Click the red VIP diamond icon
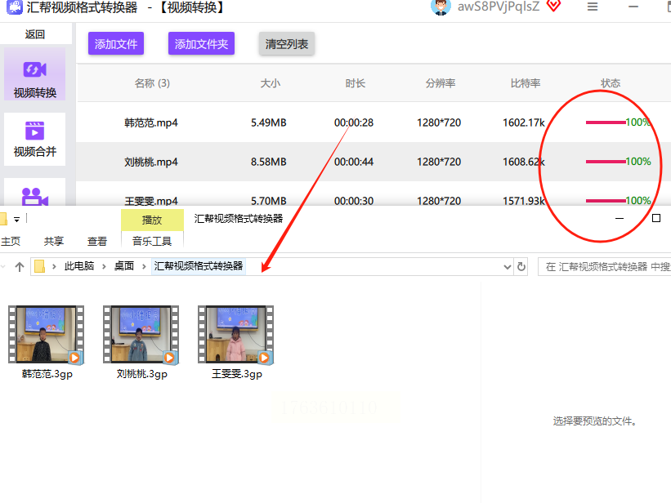 [x=553, y=7]
